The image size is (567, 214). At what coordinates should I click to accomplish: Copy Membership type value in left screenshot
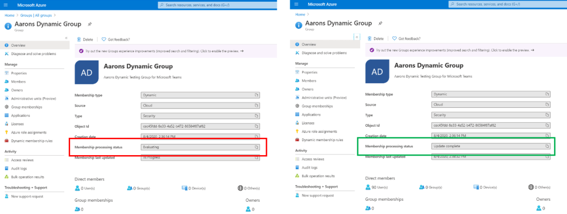coord(256,95)
